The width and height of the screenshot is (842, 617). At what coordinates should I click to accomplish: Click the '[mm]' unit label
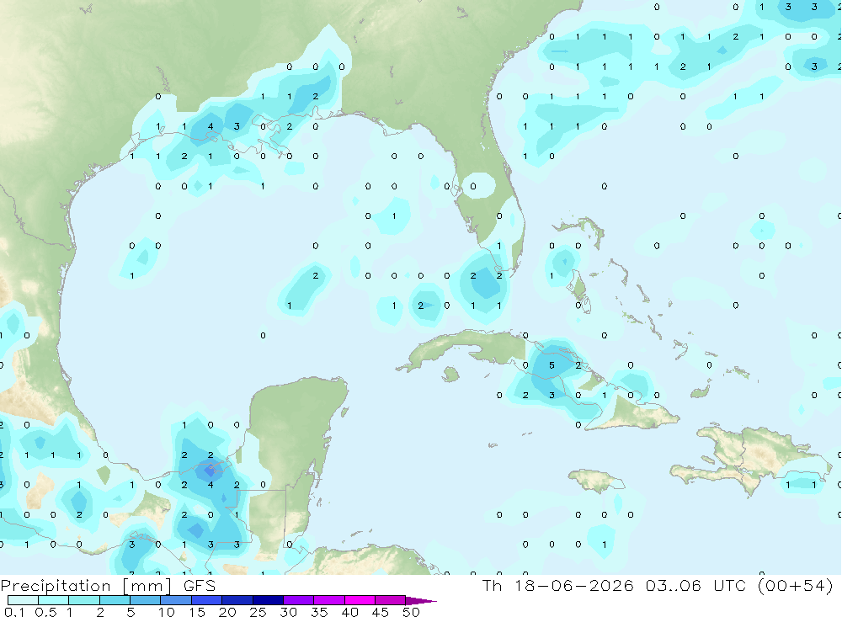(x=147, y=586)
